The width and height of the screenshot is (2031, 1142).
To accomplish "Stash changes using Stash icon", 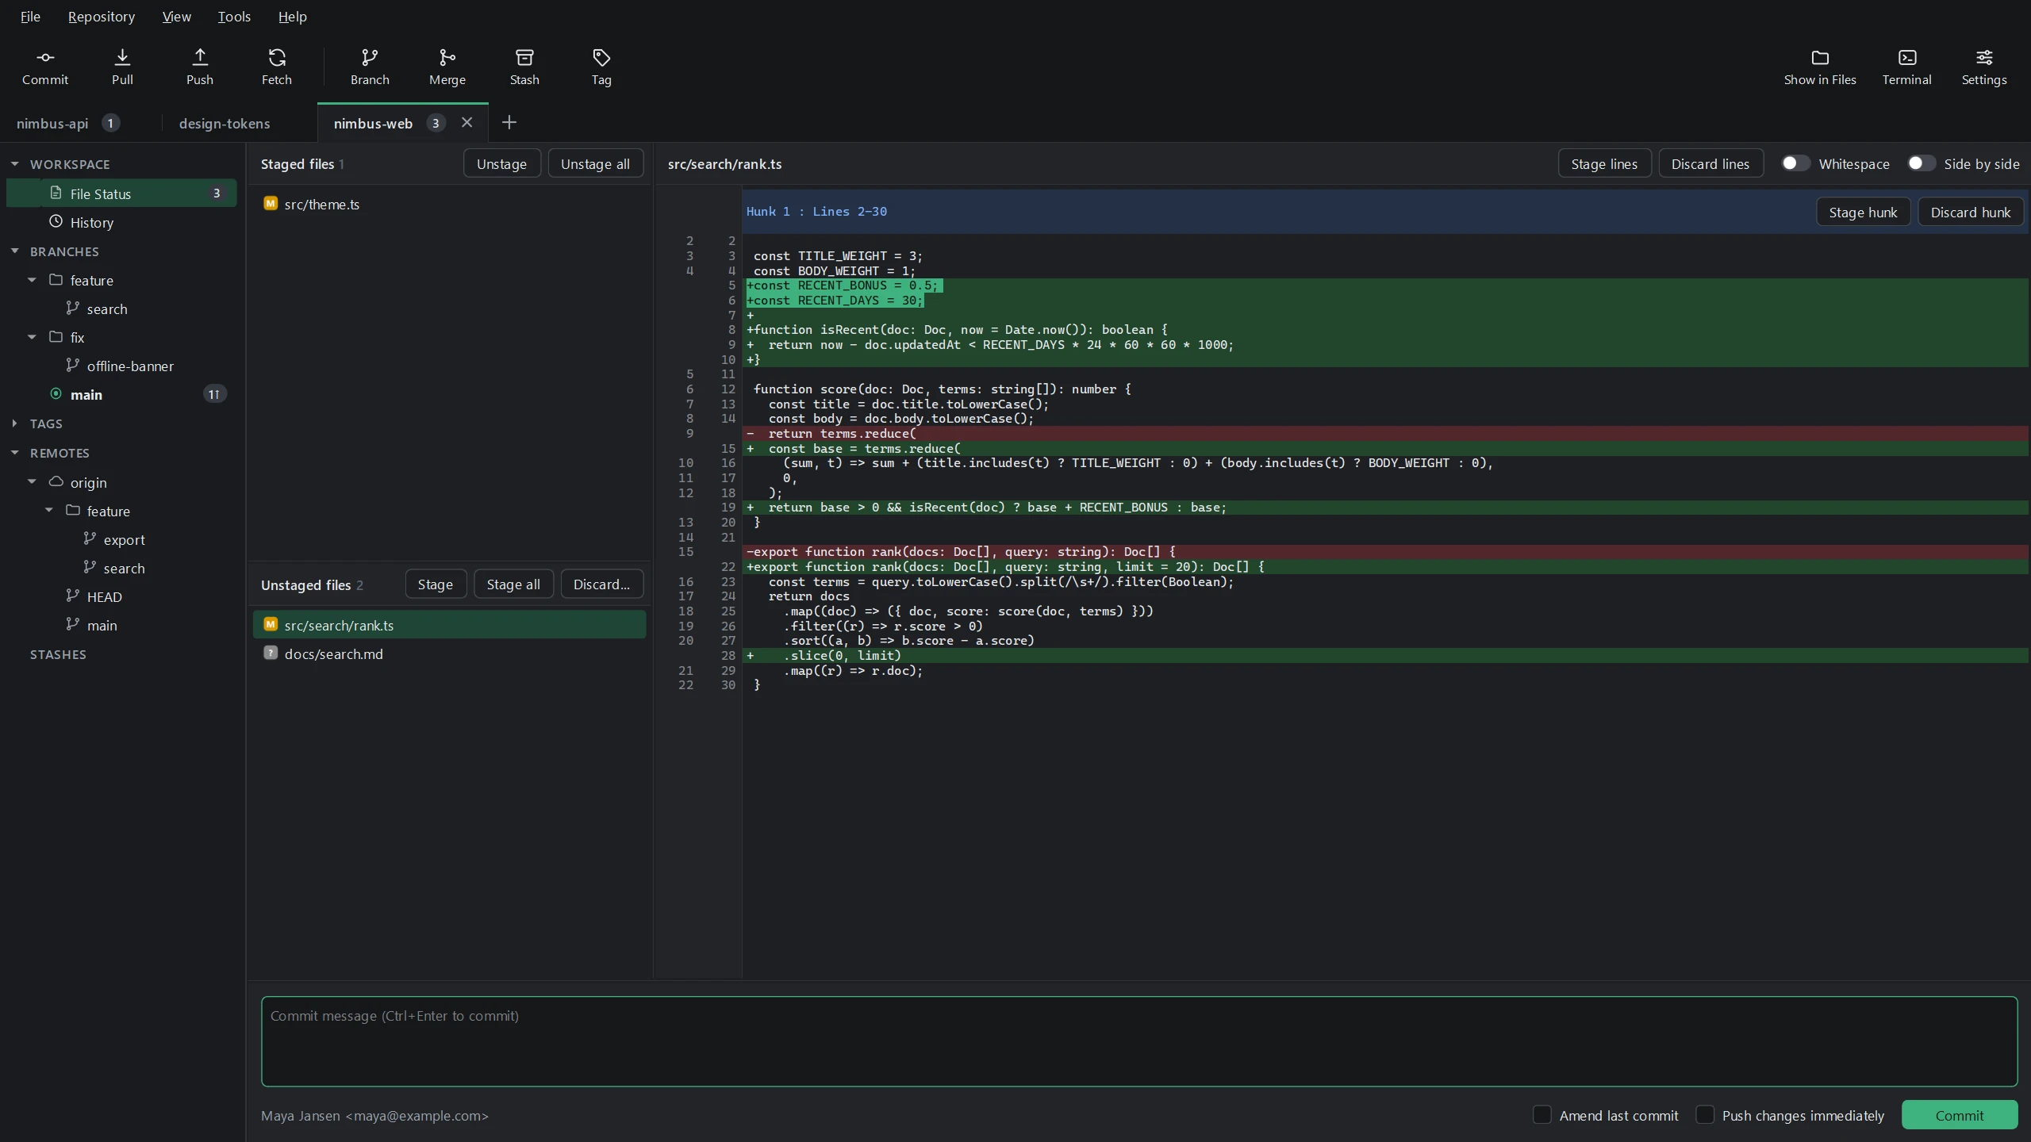I will click(x=524, y=67).
